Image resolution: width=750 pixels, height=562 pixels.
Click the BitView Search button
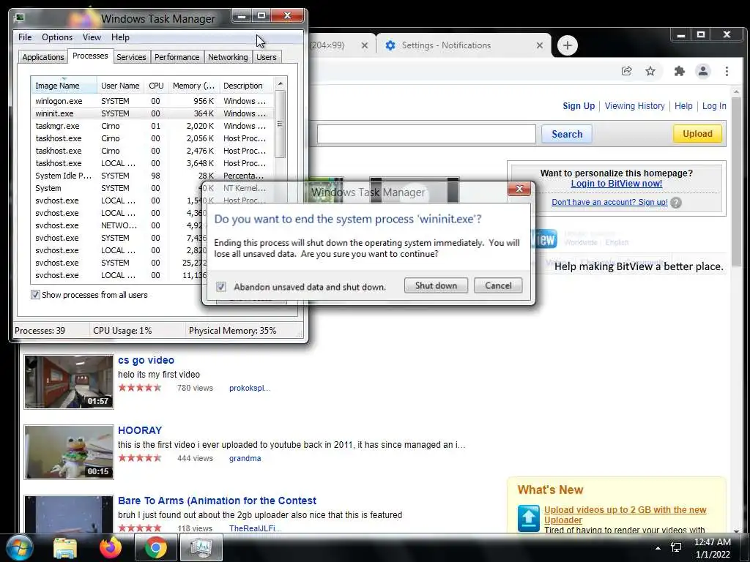pos(567,134)
